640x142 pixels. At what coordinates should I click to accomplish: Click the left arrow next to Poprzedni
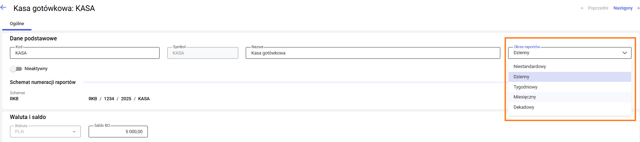coord(582,8)
